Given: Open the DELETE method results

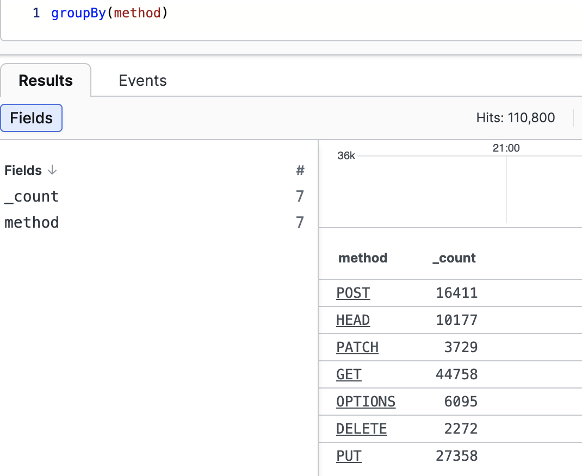Looking at the screenshot, I should coord(361,429).
